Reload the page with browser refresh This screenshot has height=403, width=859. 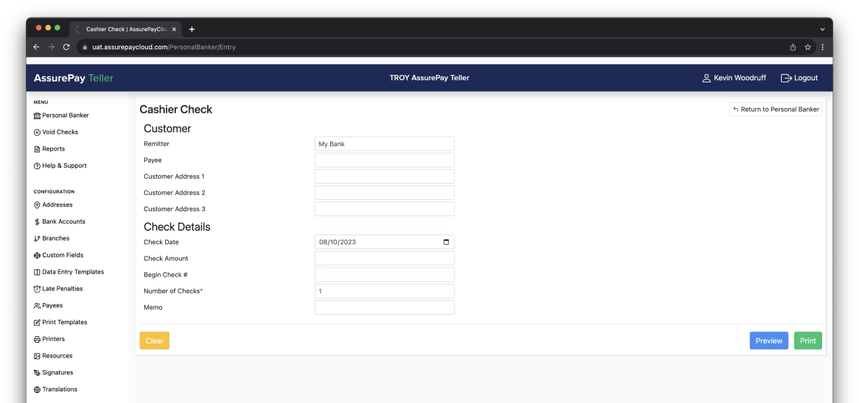pyautogui.click(x=66, y=47)
